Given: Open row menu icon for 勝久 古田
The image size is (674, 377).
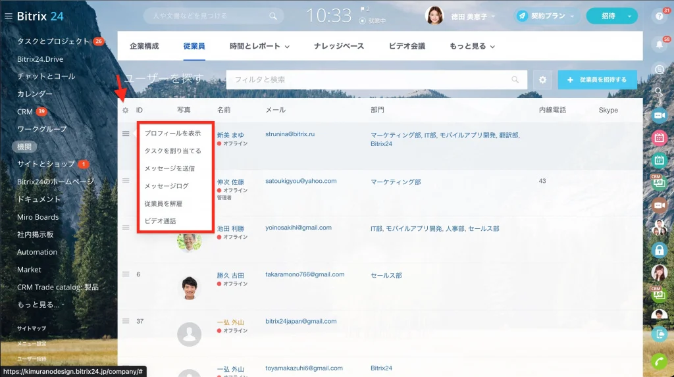Looking at the screenshot, I should pos(126,274).
